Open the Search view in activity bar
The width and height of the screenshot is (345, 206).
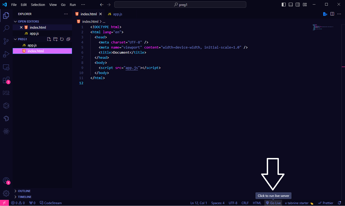tap(6, 28)
